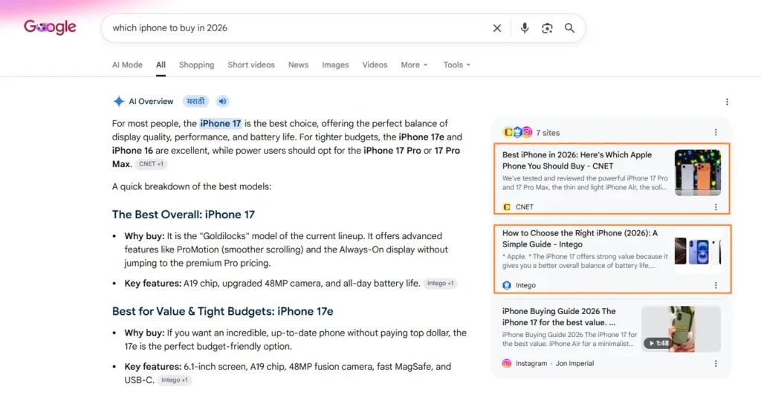The width and height of the screenshot is (761, 395).
Task: Switch to AI Mode tab
Action: (127, 65)
